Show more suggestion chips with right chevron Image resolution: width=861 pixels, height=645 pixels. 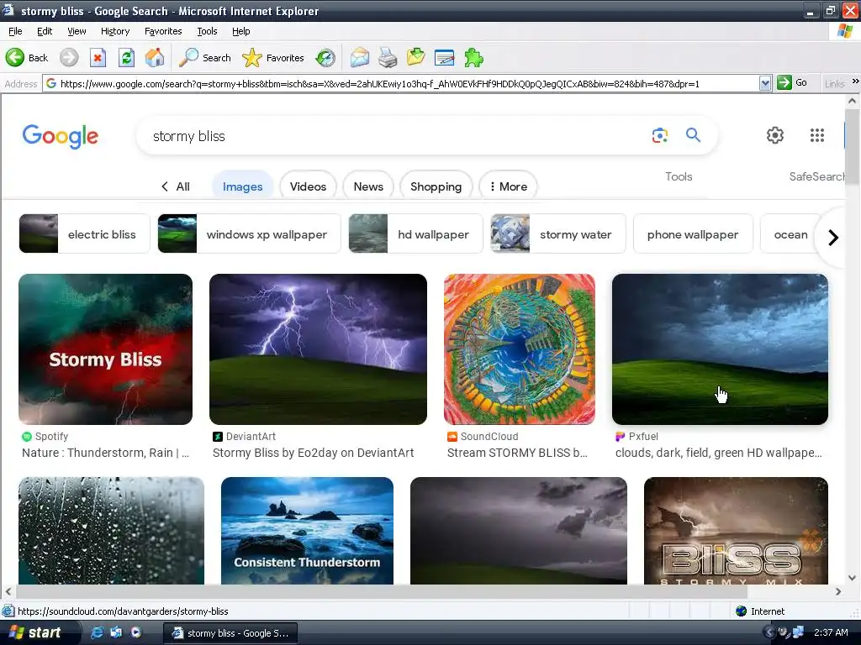point(833,237)
